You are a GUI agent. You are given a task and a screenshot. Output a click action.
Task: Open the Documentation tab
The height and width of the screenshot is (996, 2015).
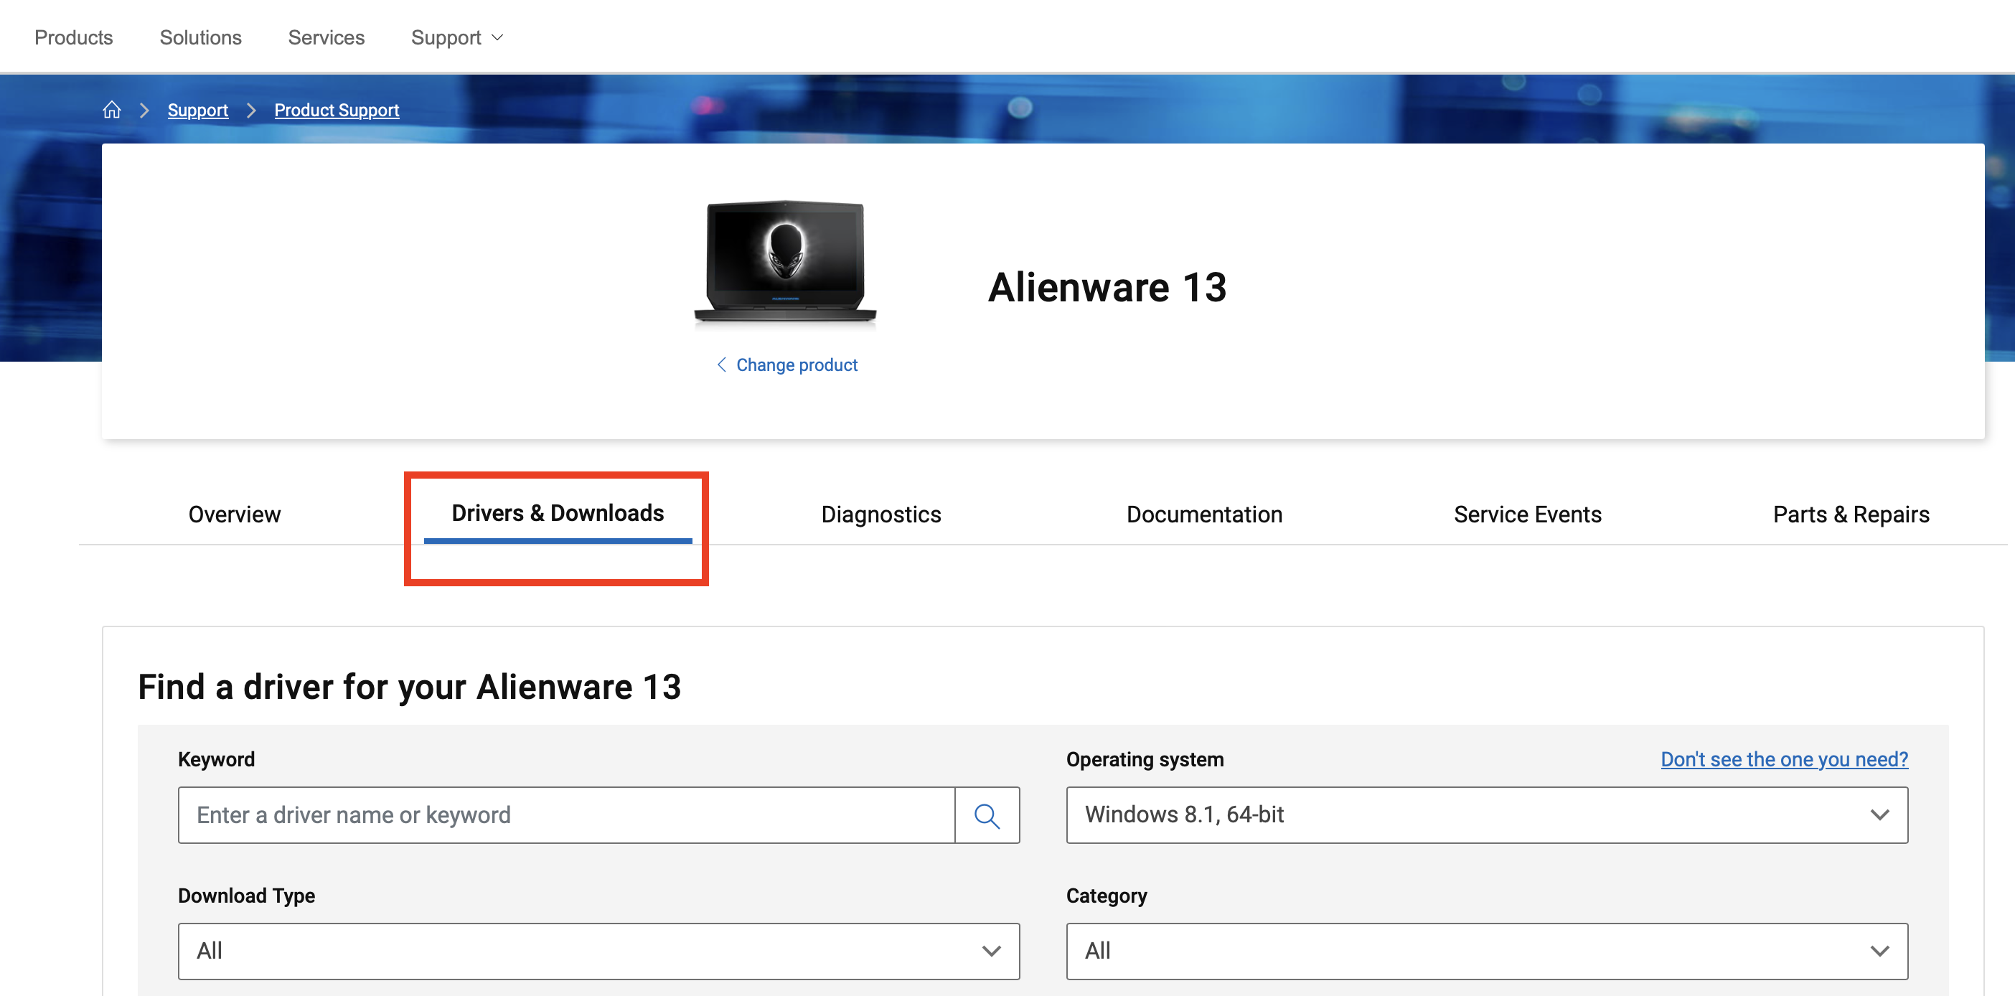tap(1204, 514)
